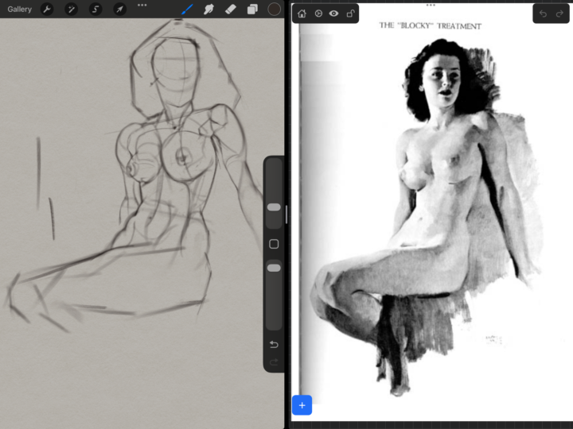Open the Adjustments magic wand menu
Viewport: 573px width, 429px height.
72,9
